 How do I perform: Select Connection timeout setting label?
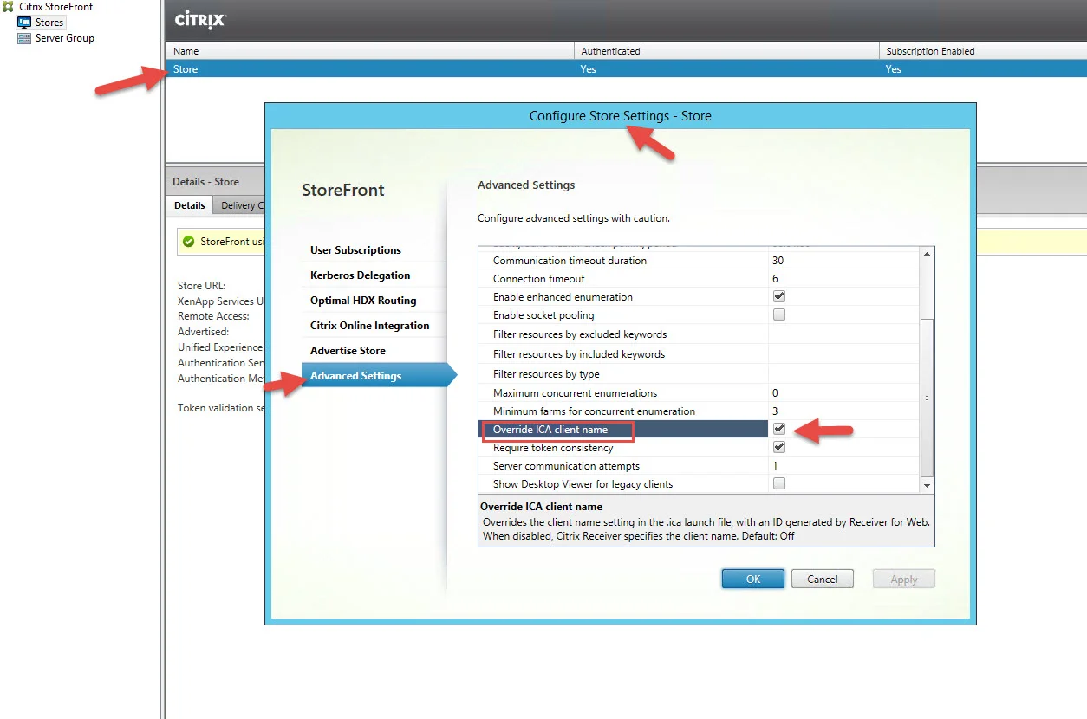coord(539,279)
